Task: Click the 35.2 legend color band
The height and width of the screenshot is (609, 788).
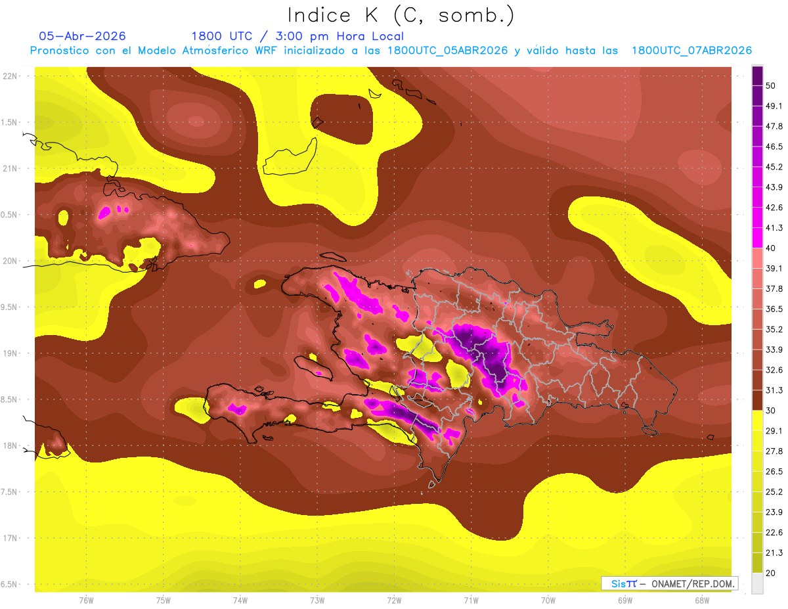Action: 757,319
